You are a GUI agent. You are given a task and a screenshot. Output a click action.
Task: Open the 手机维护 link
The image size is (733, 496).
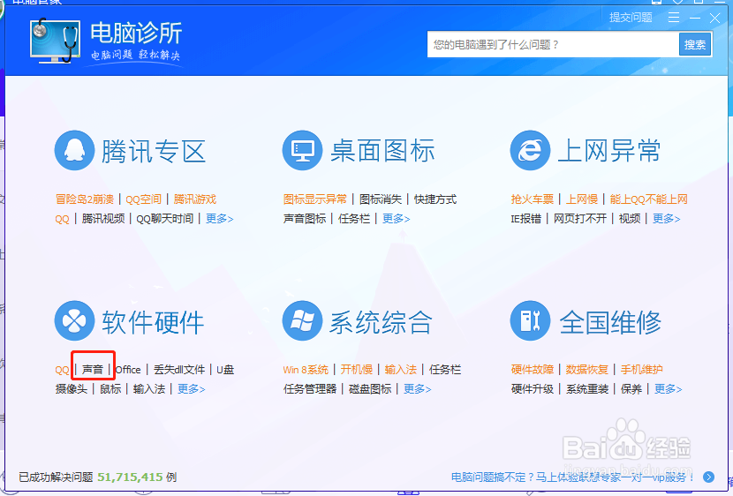(x=641, y=370)
